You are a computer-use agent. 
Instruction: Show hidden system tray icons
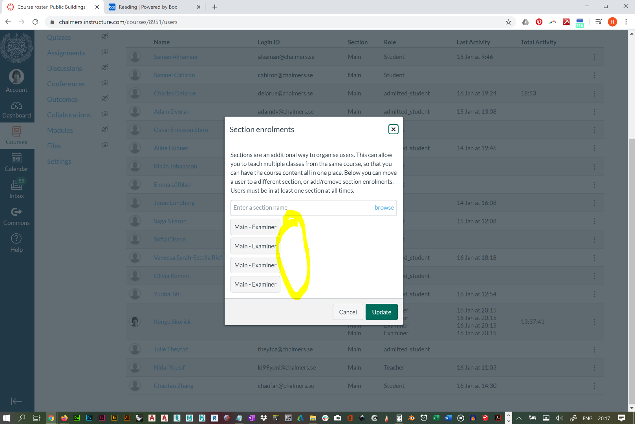click(x=519, y=418)
